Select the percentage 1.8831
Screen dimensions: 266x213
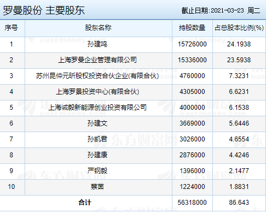coord(239,187)
